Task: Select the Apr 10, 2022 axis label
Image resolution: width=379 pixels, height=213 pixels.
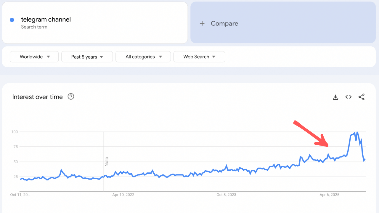Action: 123,195
